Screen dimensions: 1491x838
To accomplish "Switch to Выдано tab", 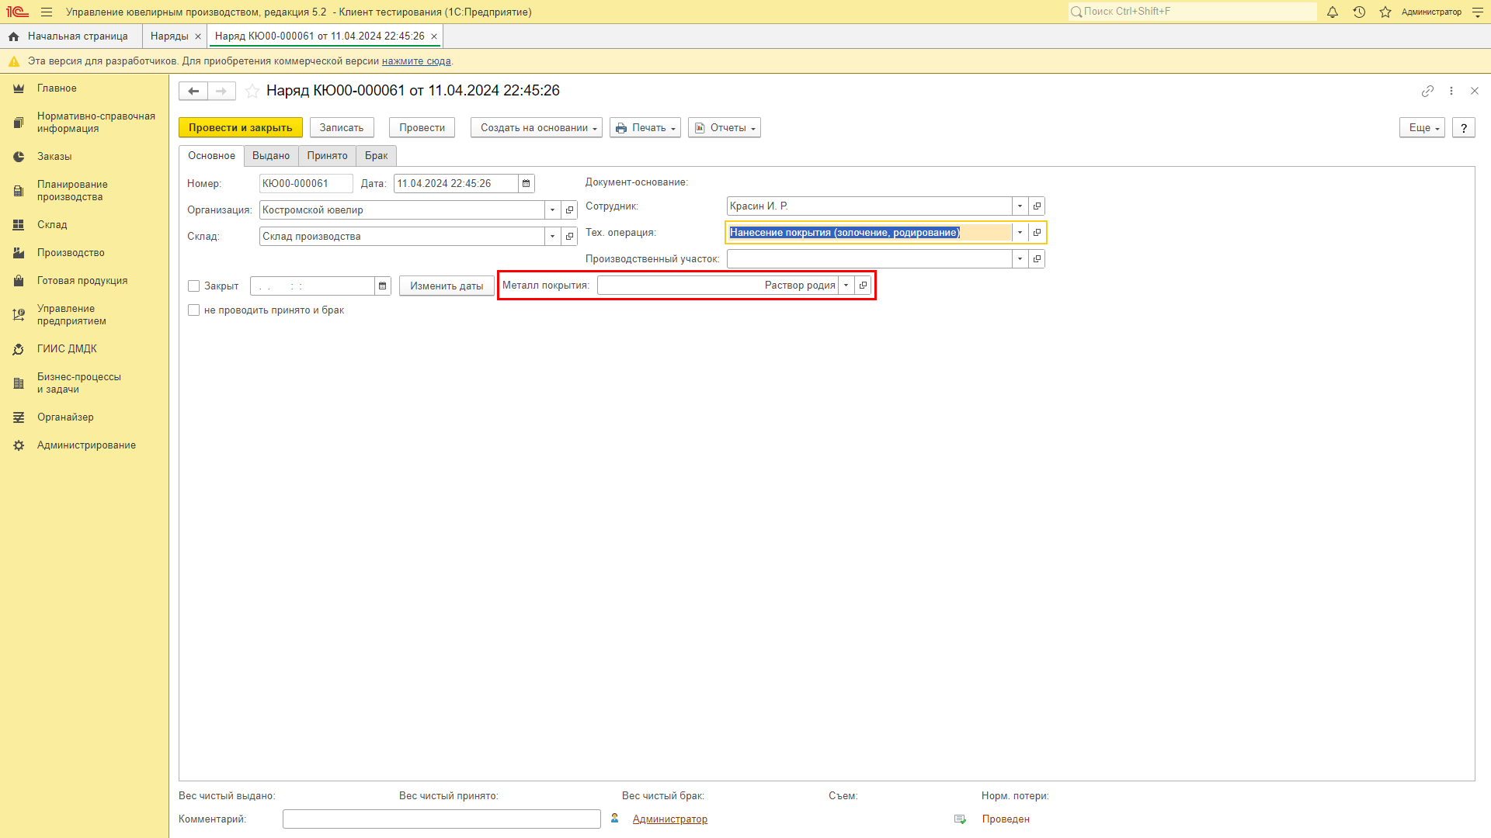I will [271, 156].
